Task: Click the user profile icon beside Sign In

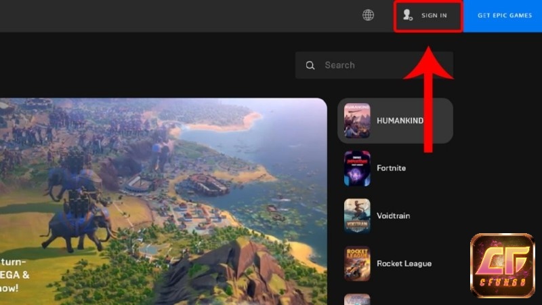Action: click(x=408, y=15)
